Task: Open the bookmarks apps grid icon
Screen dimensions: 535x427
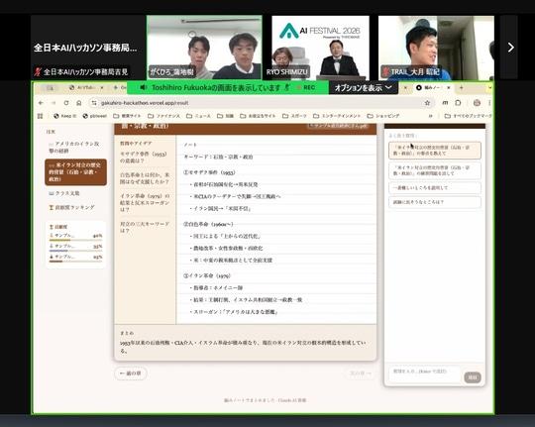Action: [40, 116]
